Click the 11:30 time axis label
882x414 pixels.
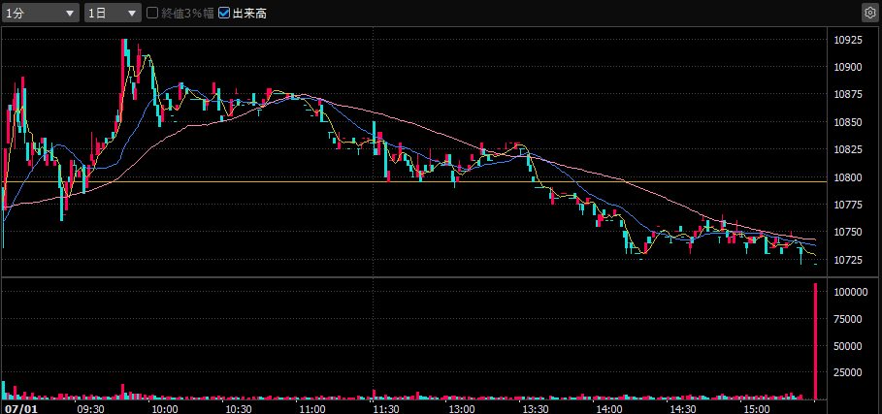pyautogui.click(x=386, y=408)
